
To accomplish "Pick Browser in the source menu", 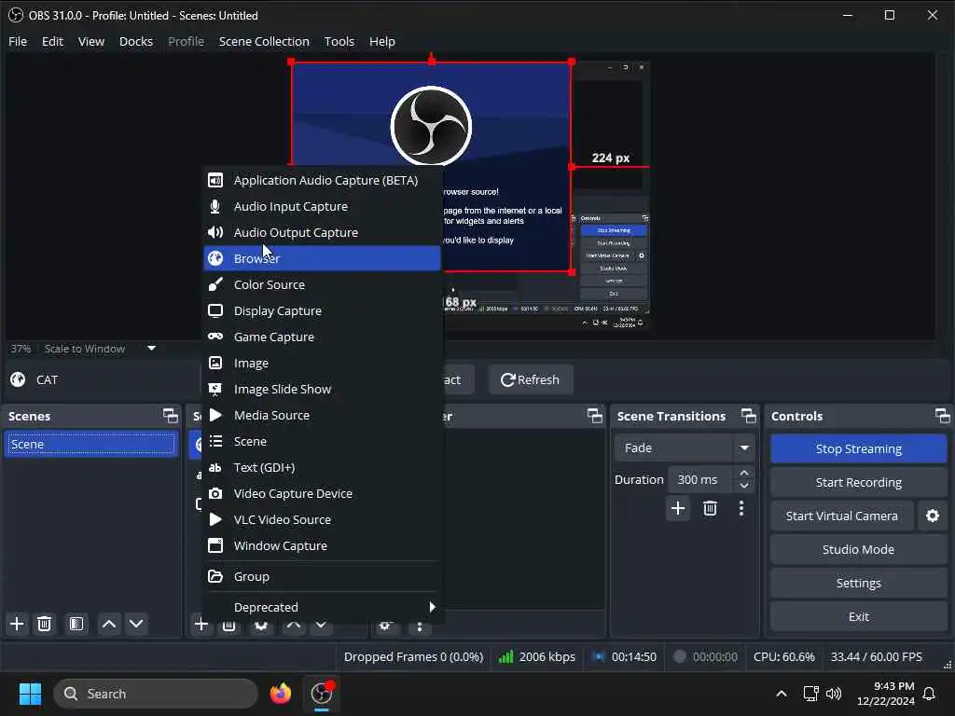I will click(x=322, y=259).
